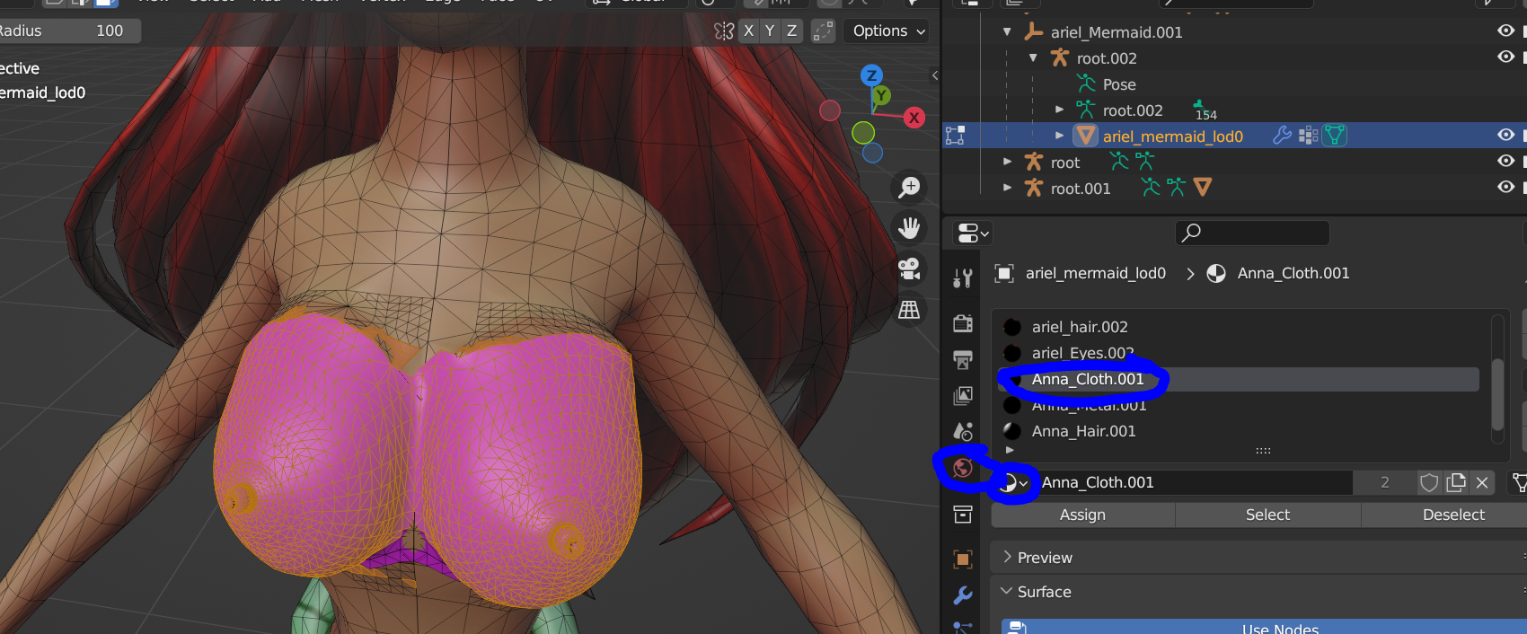This screenshot has height=634, width=1527.
Task: Toggle fake user shield for Anna_Cloth.001
Action: [1429, 482]
